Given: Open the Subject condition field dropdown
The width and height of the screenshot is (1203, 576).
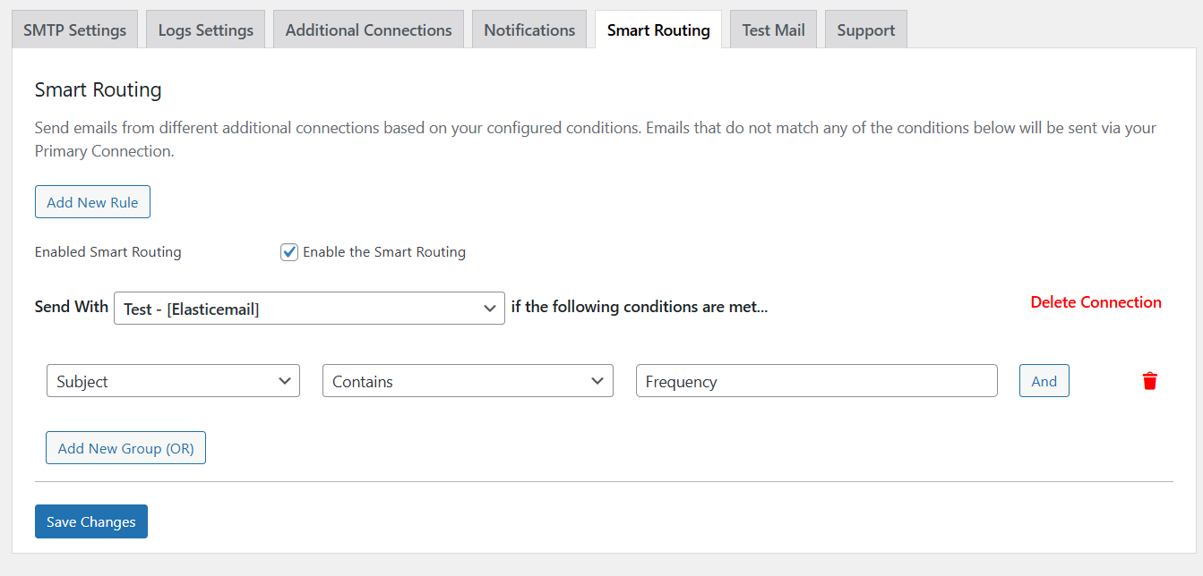Looking at the screenshot, I should coord(173,380).
